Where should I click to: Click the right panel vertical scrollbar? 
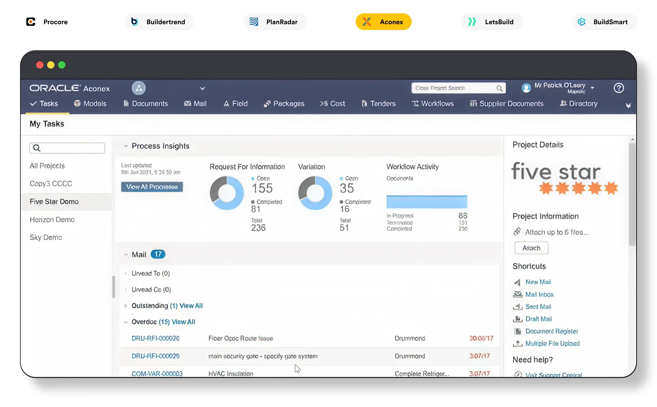[632, 195]
